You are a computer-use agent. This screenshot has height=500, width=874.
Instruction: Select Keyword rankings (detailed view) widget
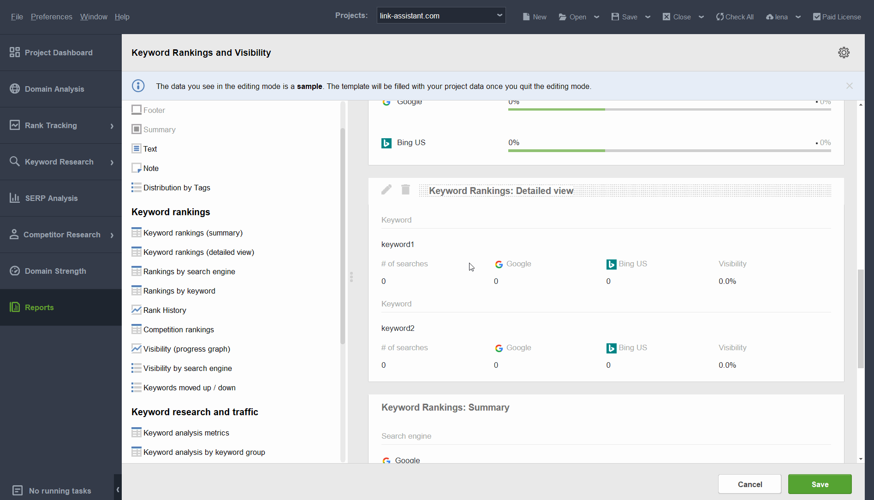[x=193, y=252]
